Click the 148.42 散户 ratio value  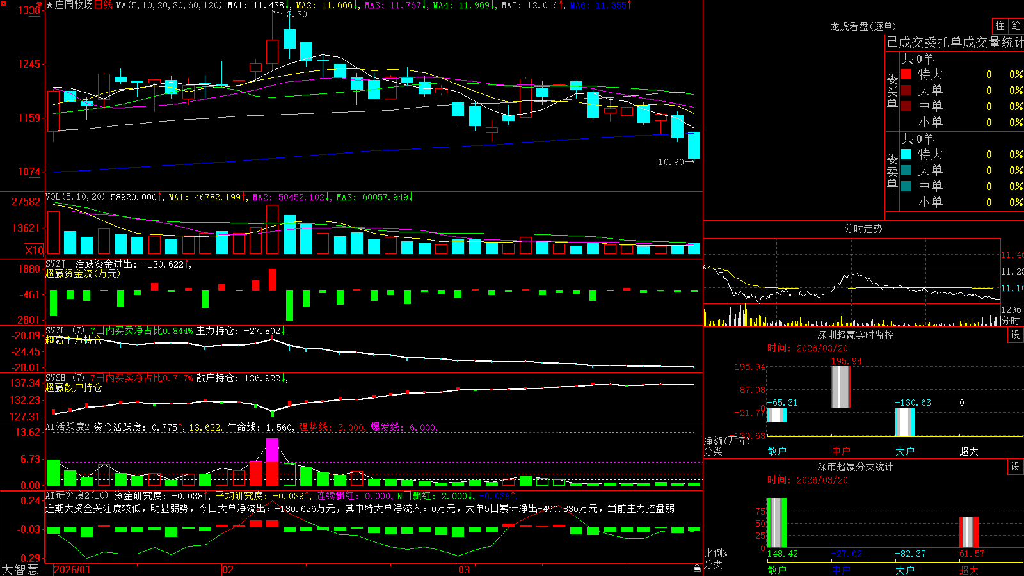click(783, 554)
